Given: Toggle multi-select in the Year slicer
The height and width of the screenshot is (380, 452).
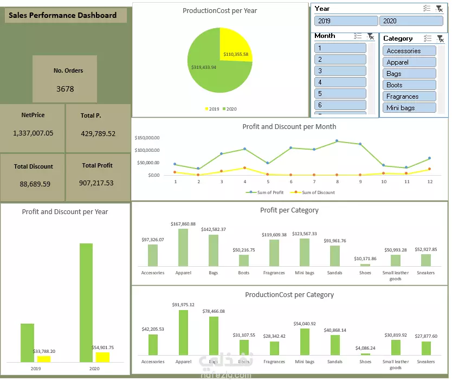Looking at the screenshot, I should 427,9.
